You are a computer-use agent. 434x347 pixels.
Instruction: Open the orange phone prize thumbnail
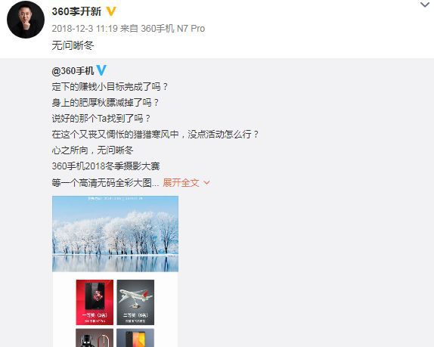click(135, 338)
